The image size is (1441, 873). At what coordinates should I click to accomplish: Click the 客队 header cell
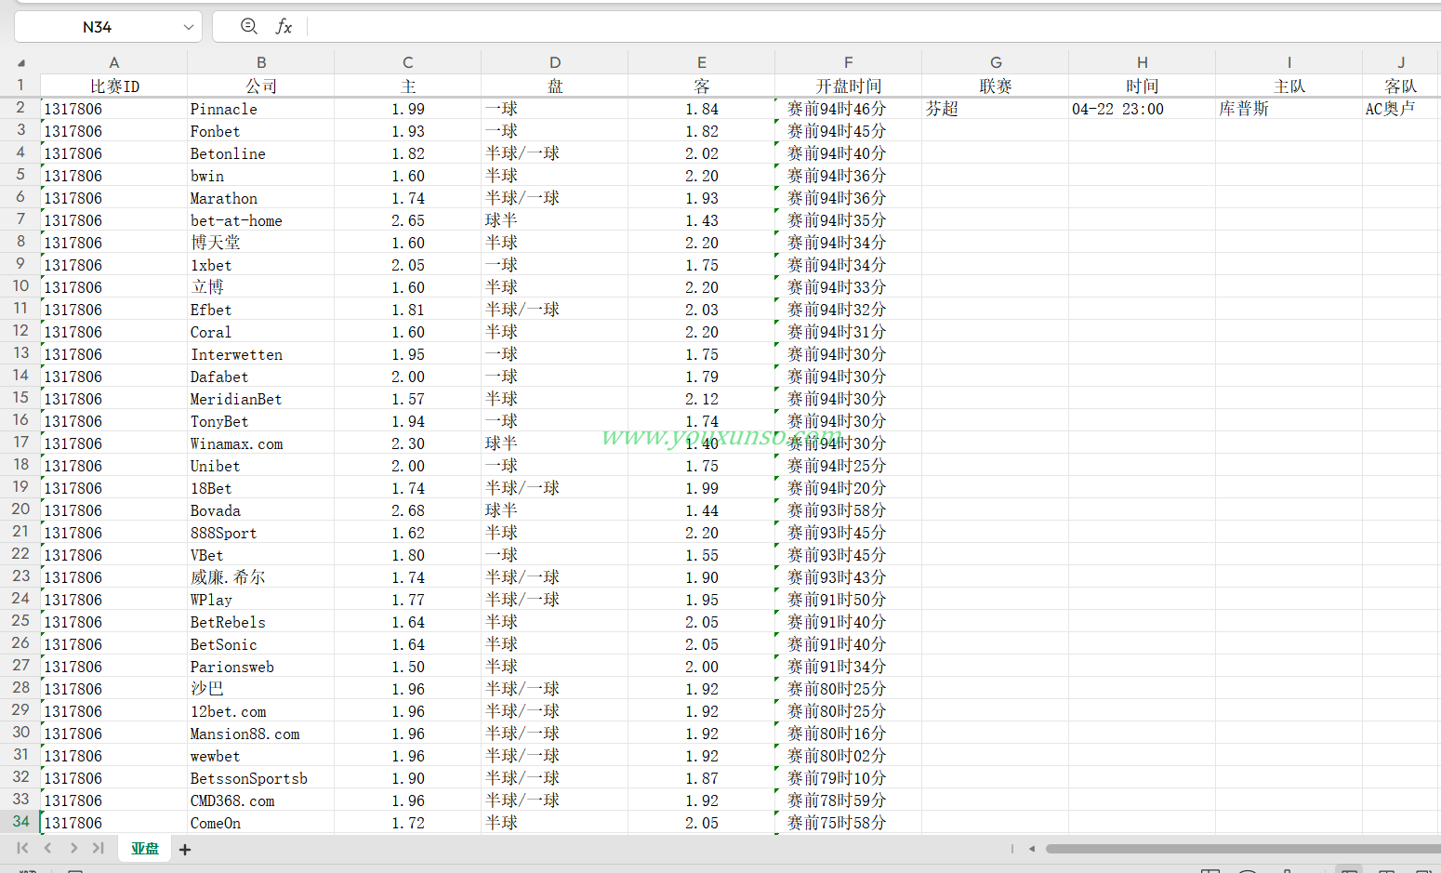pyautogui.click(x=1402, y=86)
